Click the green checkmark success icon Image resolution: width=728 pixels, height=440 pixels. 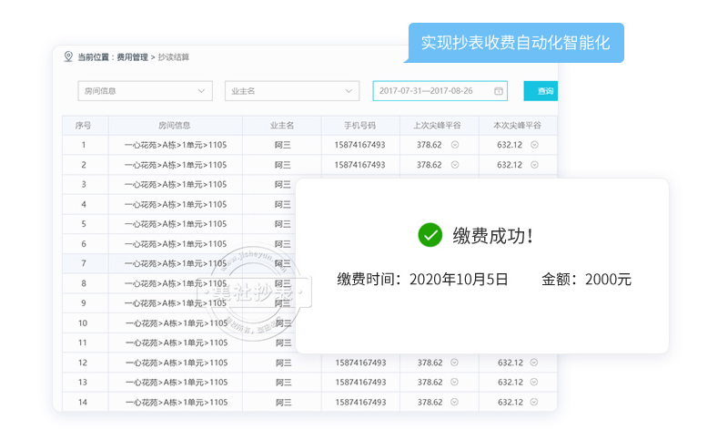(430, 235)
